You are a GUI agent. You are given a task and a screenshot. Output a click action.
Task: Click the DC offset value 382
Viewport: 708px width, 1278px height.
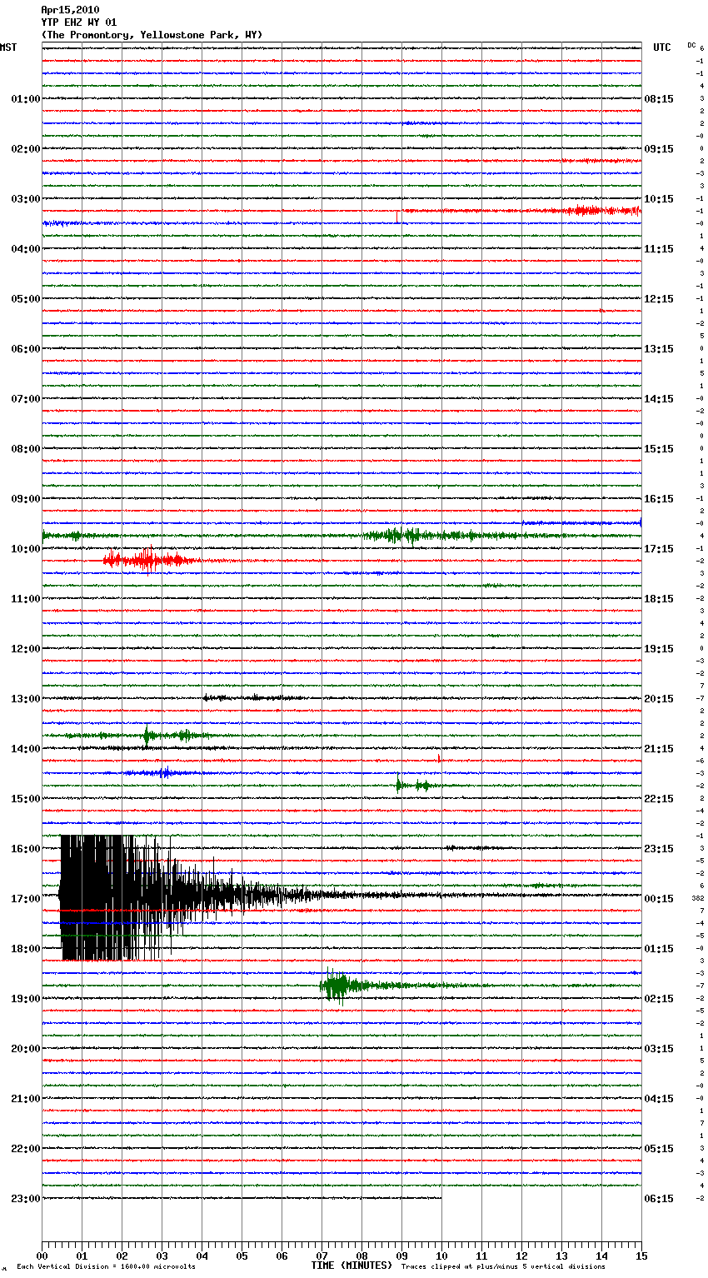(x=698, y=898)
